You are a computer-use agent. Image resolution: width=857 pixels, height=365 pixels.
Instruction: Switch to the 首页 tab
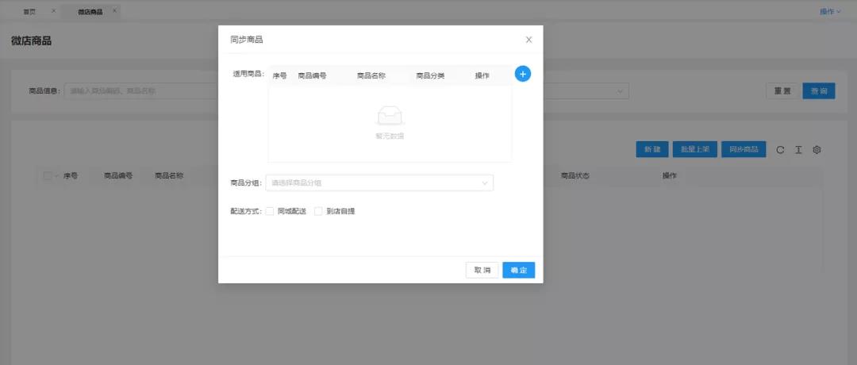[30, 12]
